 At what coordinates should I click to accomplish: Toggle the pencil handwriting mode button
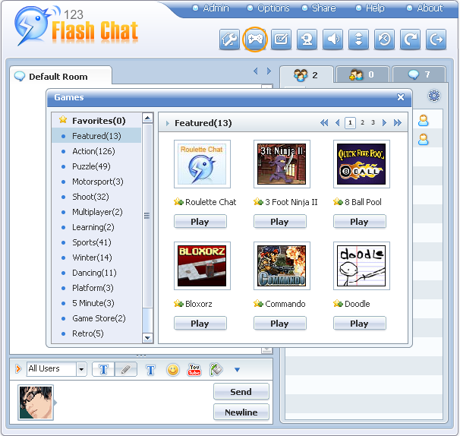click(126, 369)
